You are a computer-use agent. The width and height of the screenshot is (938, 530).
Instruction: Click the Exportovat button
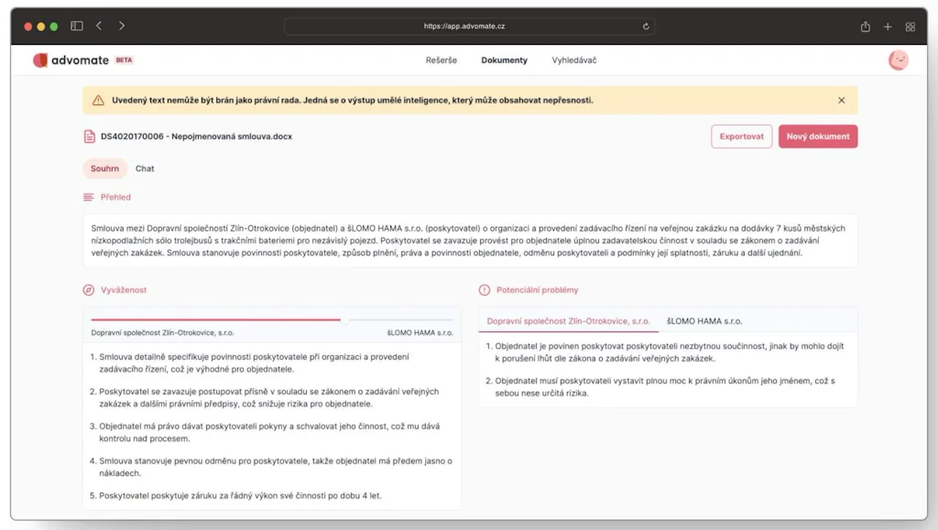tap(742, 135)
